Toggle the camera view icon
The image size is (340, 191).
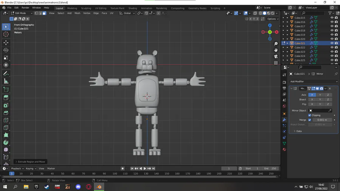[276, 57]
